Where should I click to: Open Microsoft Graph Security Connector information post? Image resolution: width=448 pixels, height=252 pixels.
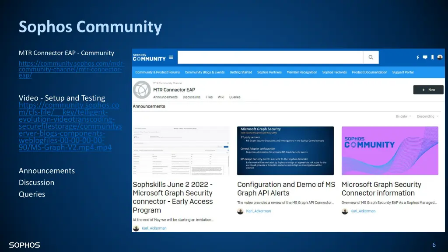point(381,189)
